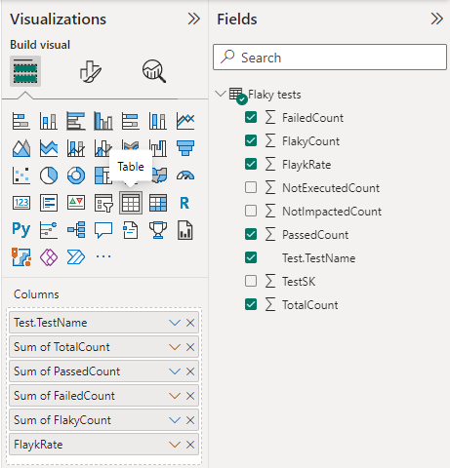Select the Area chart visual
This screenshot has width=450, height=468.
tap(21, 148)
